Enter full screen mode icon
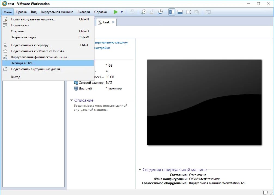 188,12
